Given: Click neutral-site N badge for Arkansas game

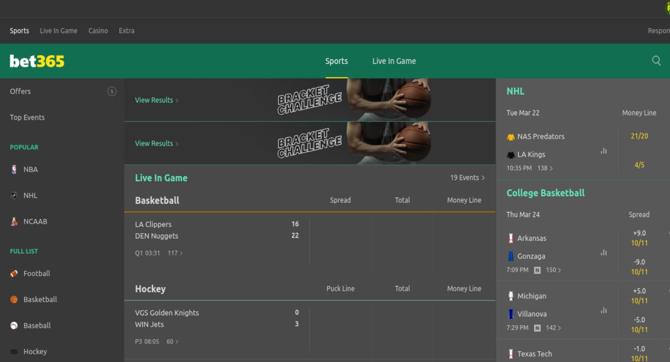Looking at the screenshot, I should 537,270.
